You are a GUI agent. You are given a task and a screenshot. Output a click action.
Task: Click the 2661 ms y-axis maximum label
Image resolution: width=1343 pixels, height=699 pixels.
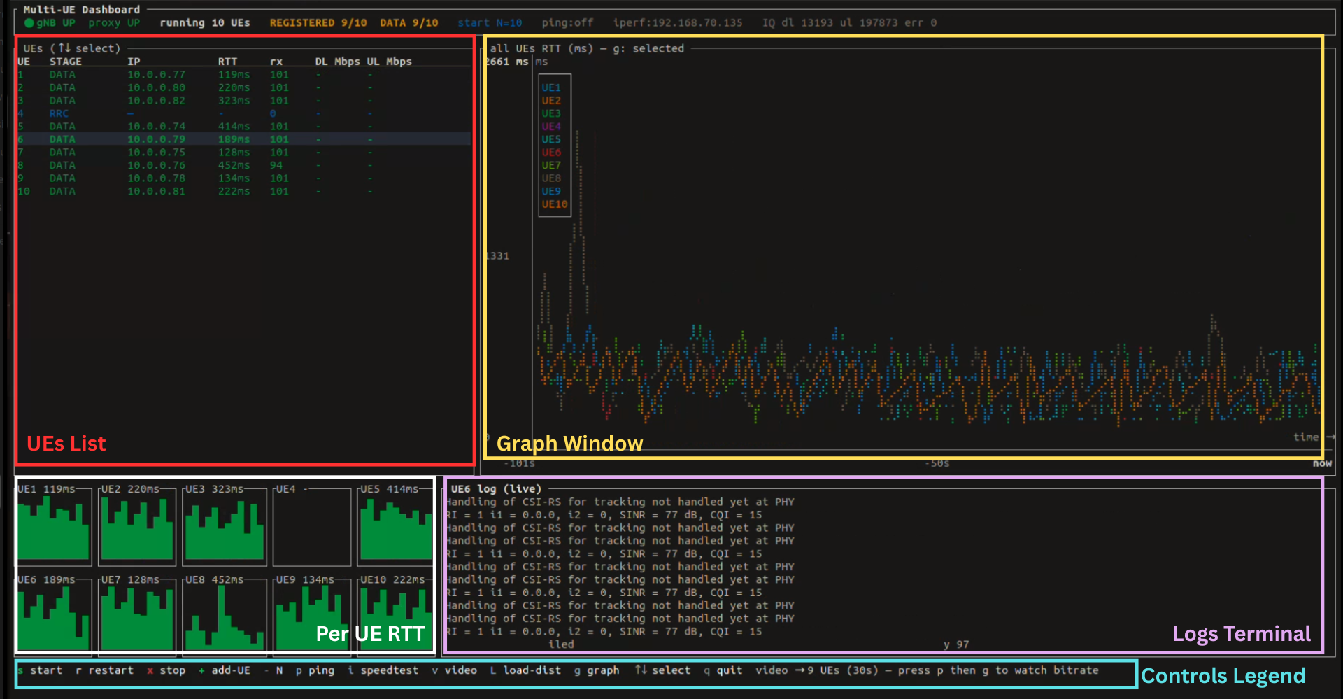pyautogui.click(x=507, y=62)
